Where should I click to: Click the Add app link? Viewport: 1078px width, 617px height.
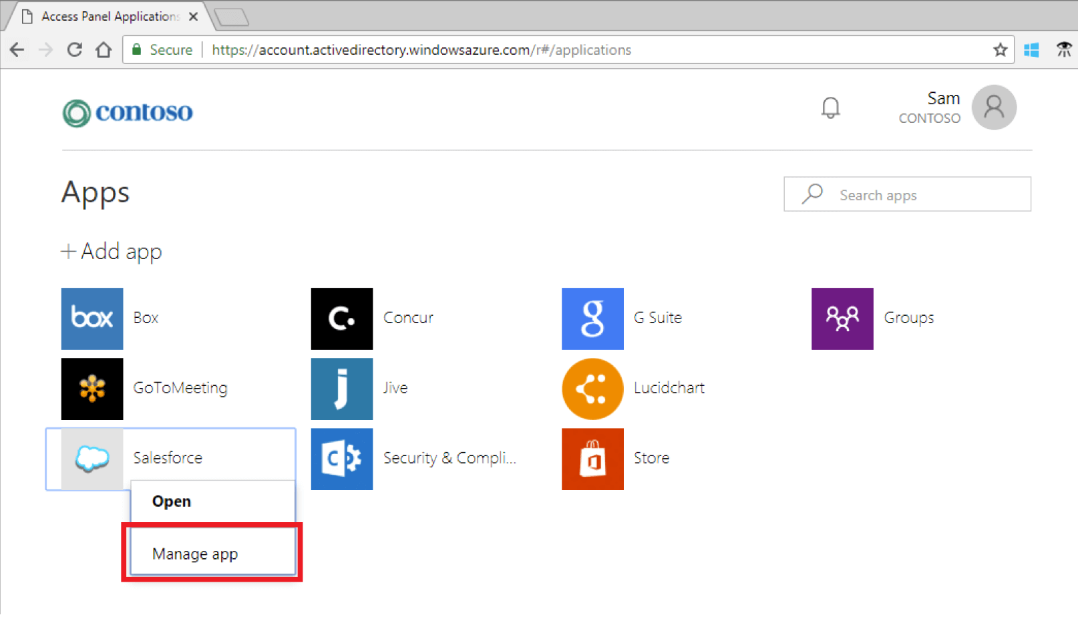click(111, 251)
